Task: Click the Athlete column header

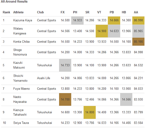Action: click(18, 12)
